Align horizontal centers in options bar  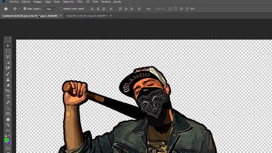(x=98, y=8)
